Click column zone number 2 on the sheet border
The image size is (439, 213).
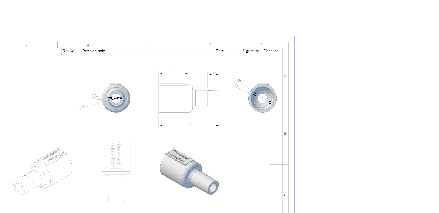click(27, 45)
